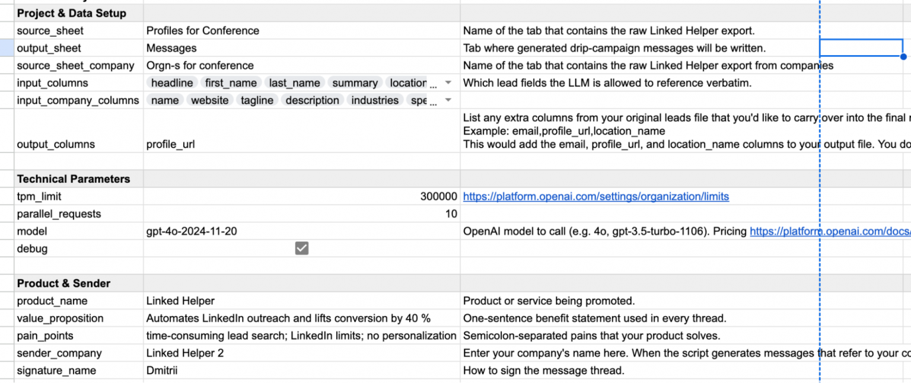Image resolution: width=911 pixels, height=383 pixels.
Task: Open the OpenAI organization limits link
Action: (595, 196)
